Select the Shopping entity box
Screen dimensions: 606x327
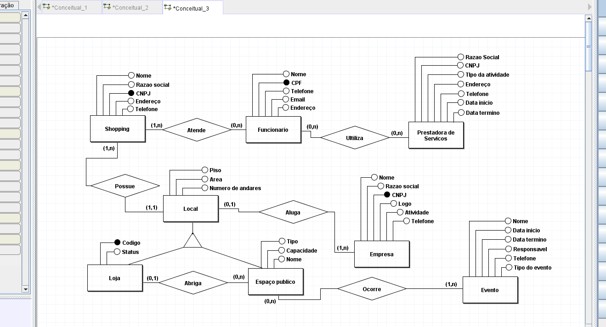click(118, 129)
